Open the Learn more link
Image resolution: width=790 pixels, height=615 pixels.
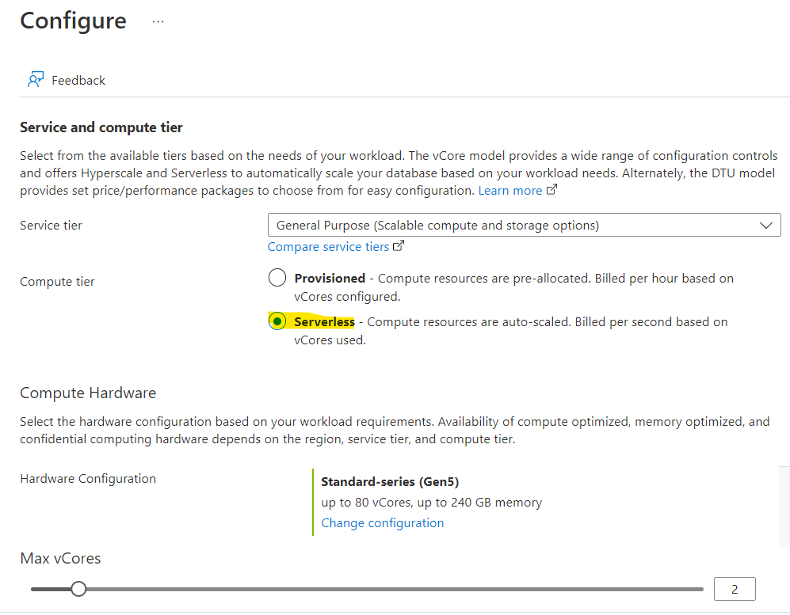coord(509,191)
